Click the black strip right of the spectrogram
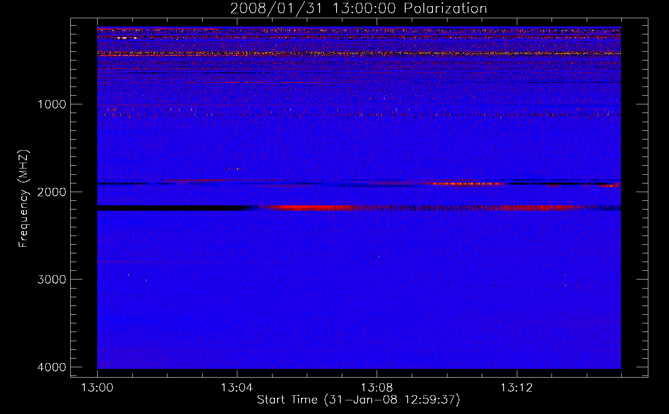 tap(634, 198)
